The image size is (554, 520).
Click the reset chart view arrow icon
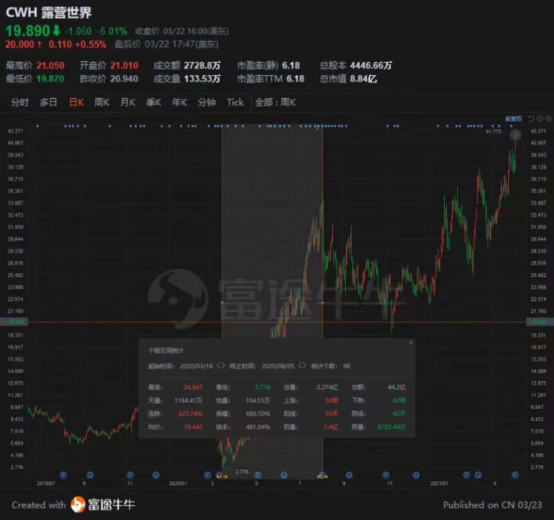pyautogui.click(x=531, y=119)
